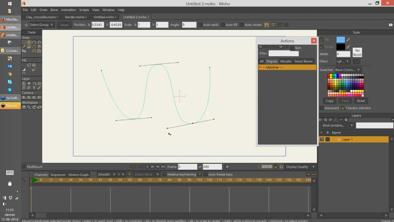Select the Transform Layer tool

[29, 84]
